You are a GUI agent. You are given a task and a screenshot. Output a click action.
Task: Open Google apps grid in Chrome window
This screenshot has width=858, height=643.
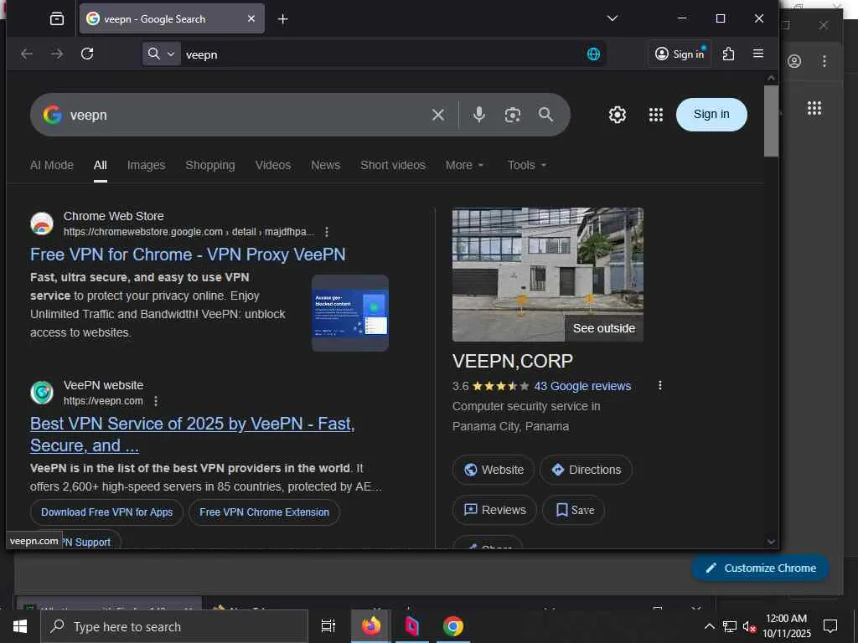click(x=814, y=108)
